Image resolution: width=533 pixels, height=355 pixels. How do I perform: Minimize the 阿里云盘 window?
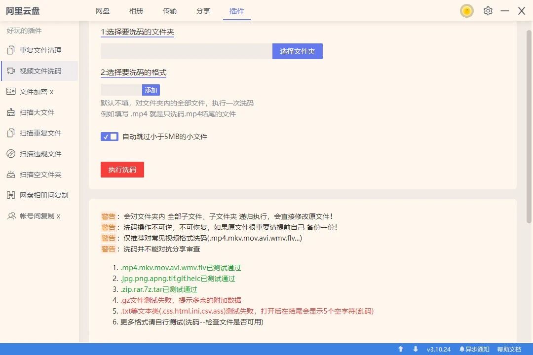pos(505,11)
